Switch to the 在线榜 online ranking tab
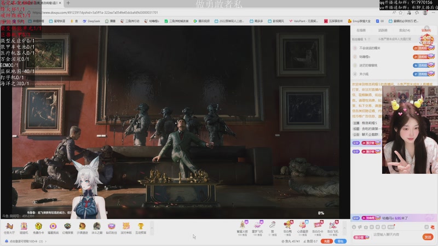The width and height of the screenshot is (438, 246). click(361, 30)
